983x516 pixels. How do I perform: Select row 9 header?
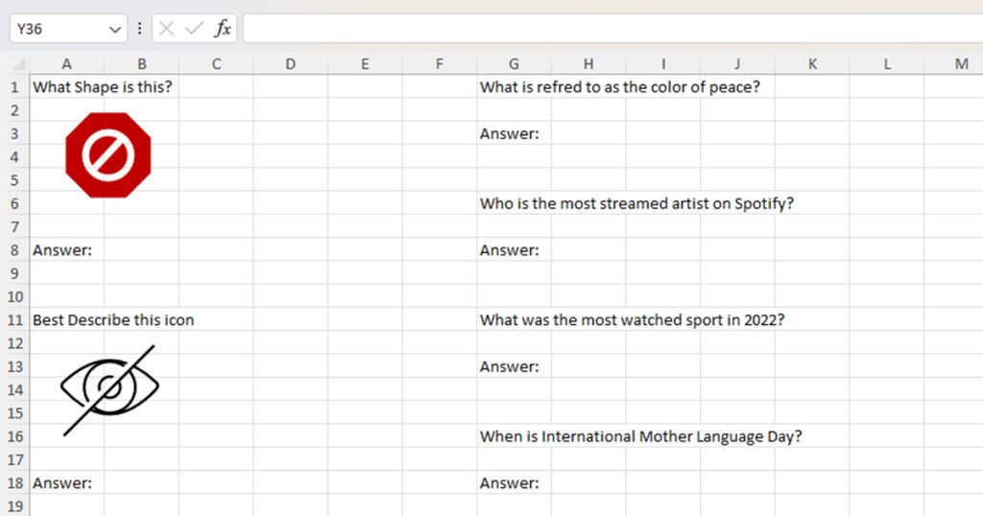click(14, 273)
